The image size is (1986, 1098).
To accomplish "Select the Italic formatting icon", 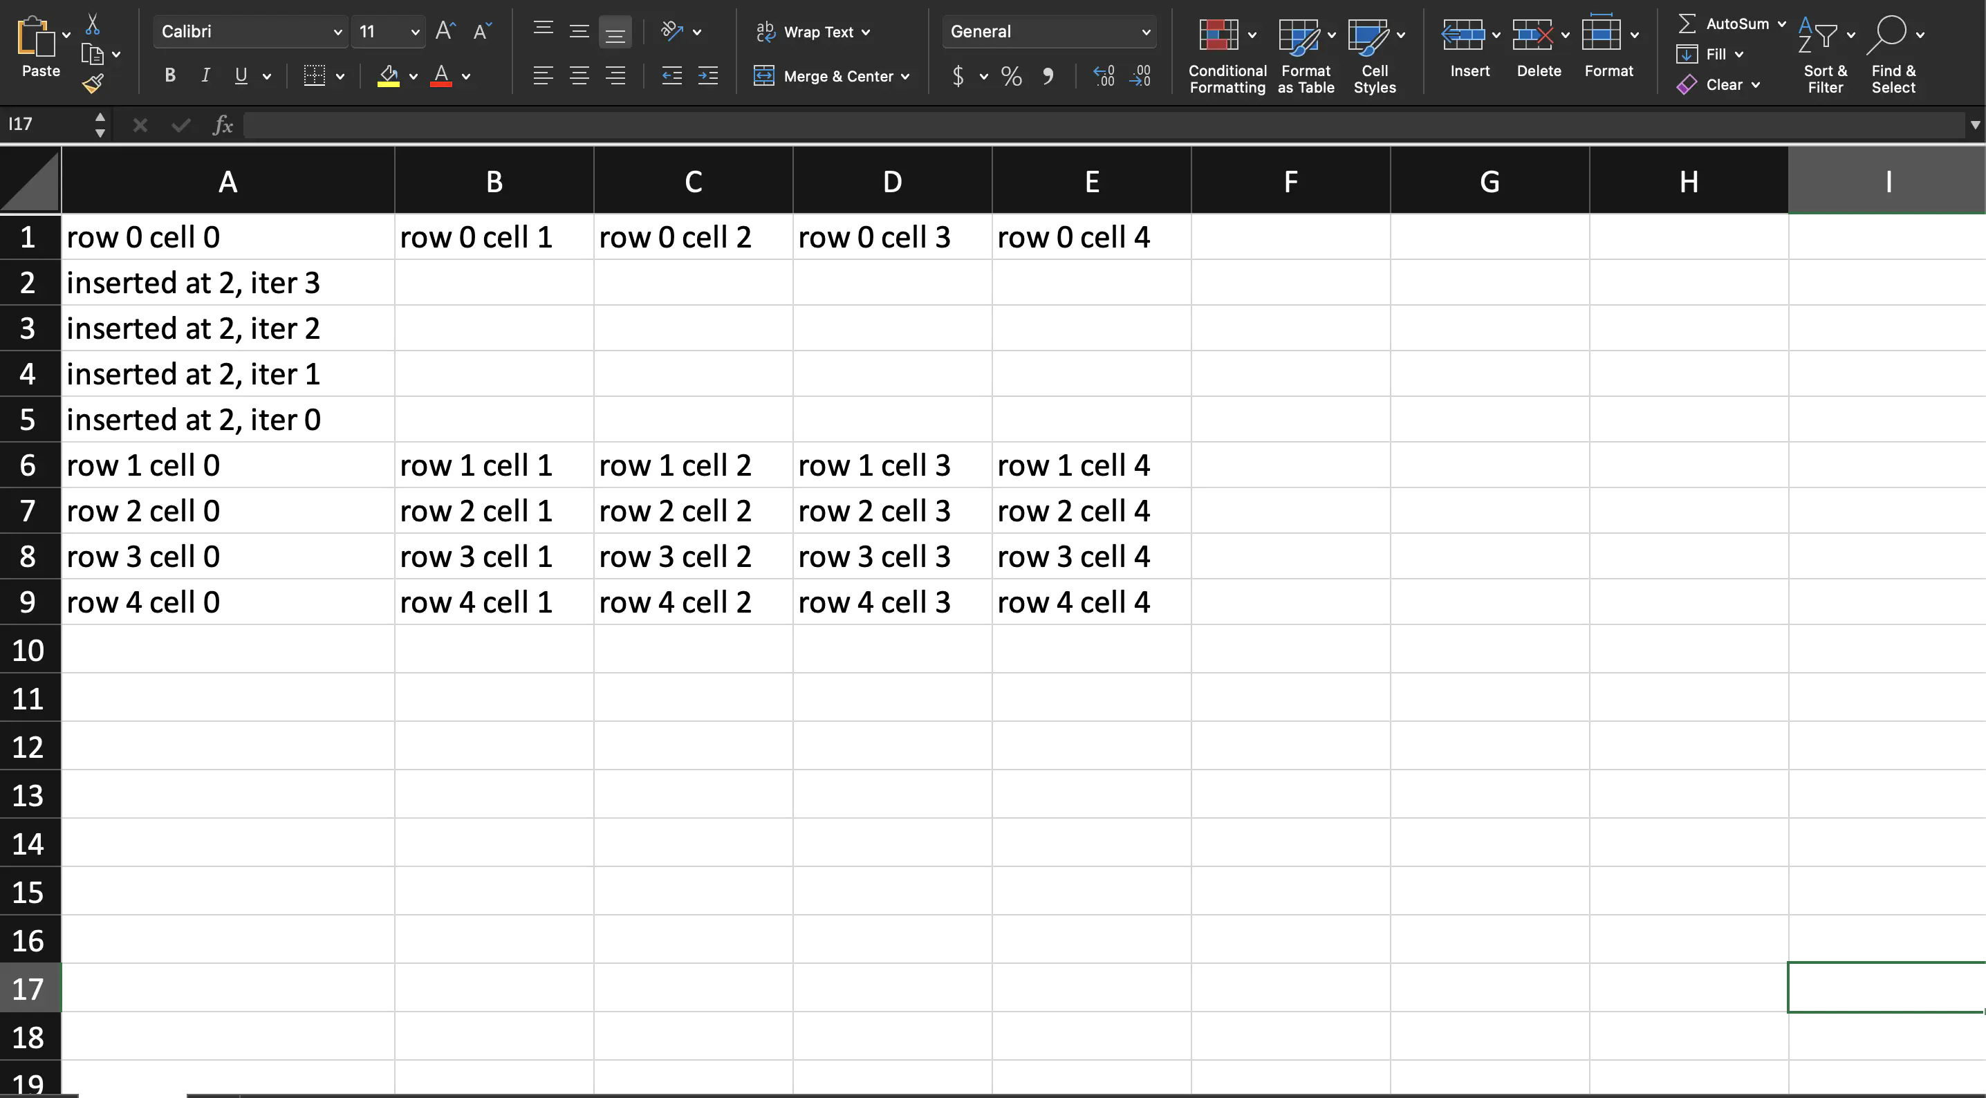I will (205, 75).
